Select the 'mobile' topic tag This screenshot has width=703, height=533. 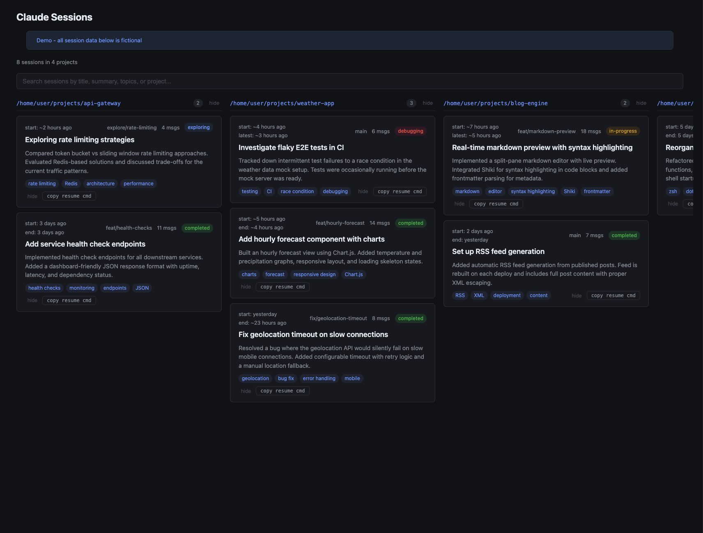352,378
